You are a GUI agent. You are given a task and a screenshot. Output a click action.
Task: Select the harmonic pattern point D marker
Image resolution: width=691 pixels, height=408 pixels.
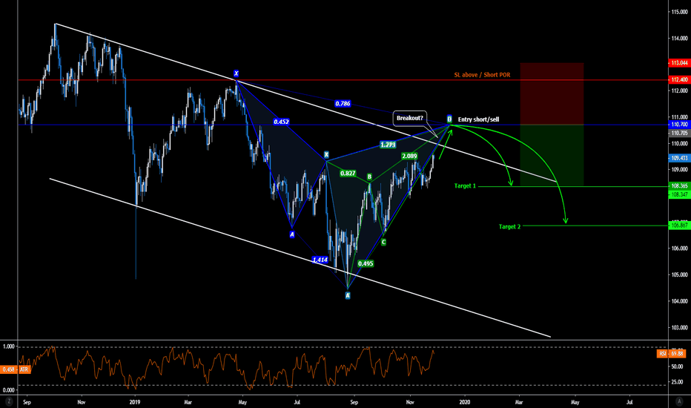click(449, 118)
